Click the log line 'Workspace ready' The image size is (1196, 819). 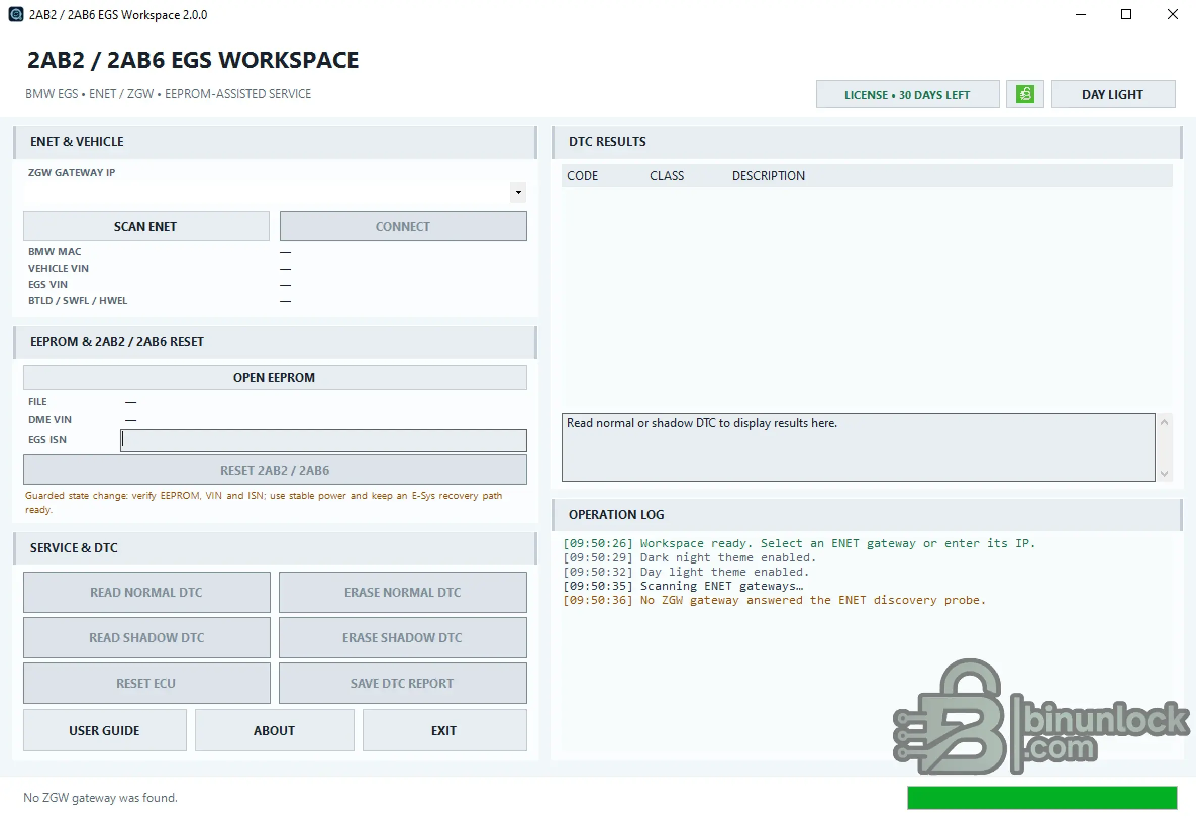click(799, 544)
